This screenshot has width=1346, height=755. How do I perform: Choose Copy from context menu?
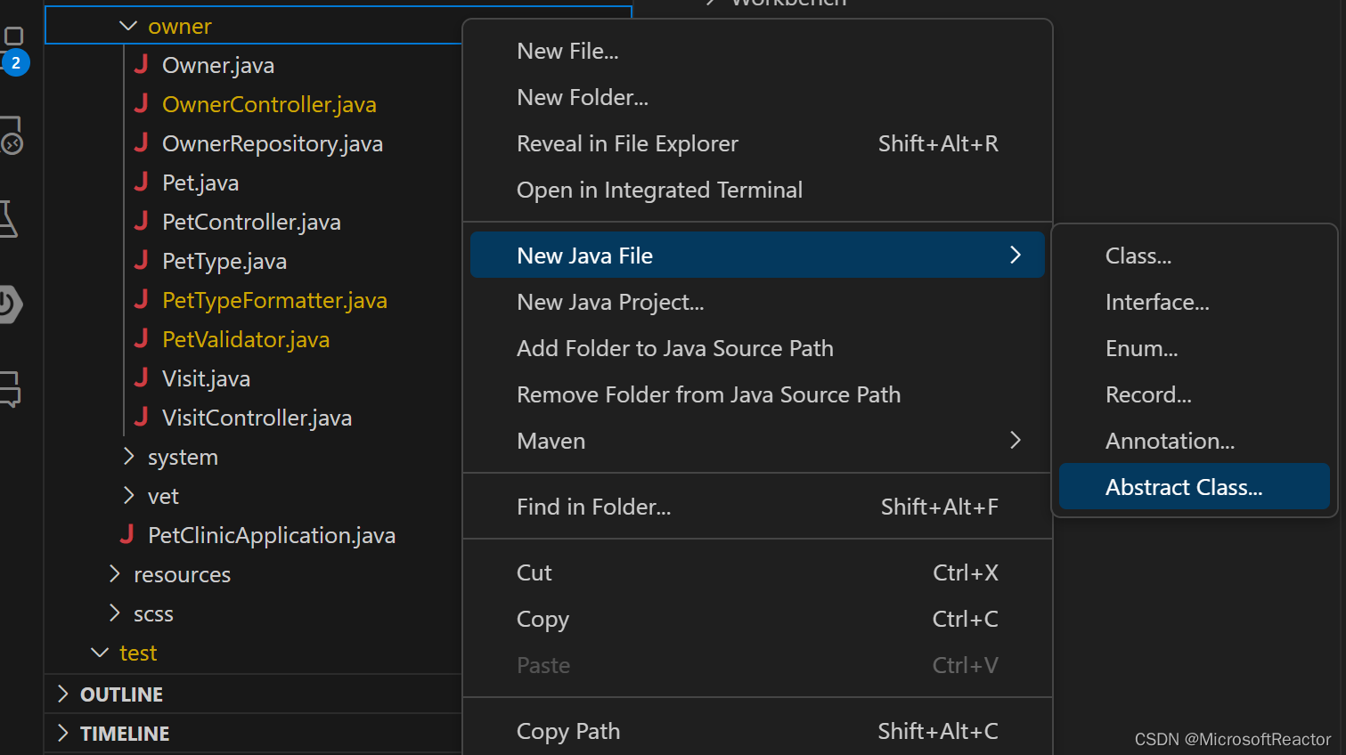coord(757,619)
